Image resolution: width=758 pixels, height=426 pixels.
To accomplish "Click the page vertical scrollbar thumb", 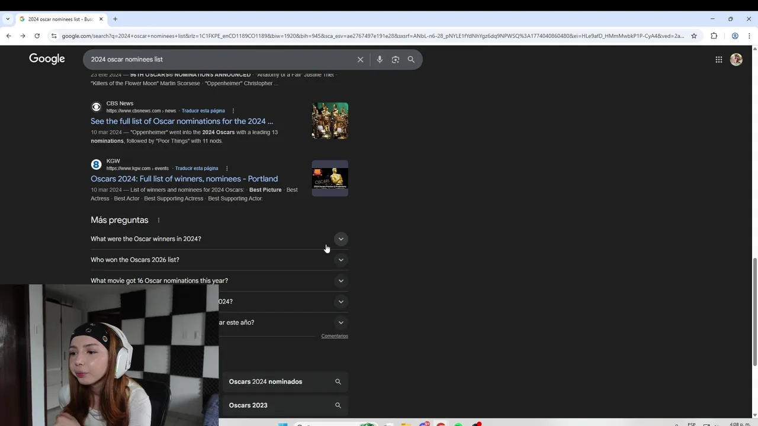I will (754, 312).
